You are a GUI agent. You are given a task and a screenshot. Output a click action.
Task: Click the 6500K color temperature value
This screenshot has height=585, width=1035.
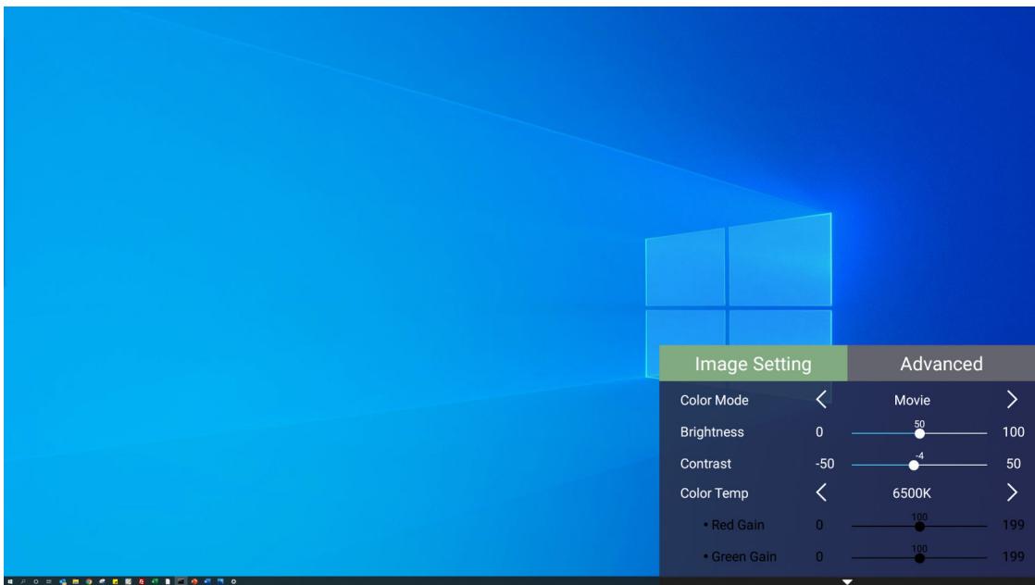click(912, 493)
